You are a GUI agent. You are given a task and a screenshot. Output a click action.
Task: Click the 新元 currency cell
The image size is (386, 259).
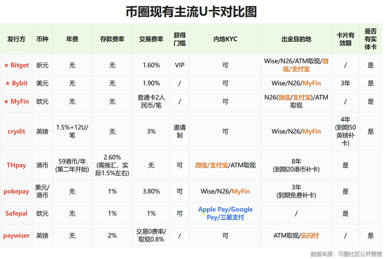tap(42, 65)
